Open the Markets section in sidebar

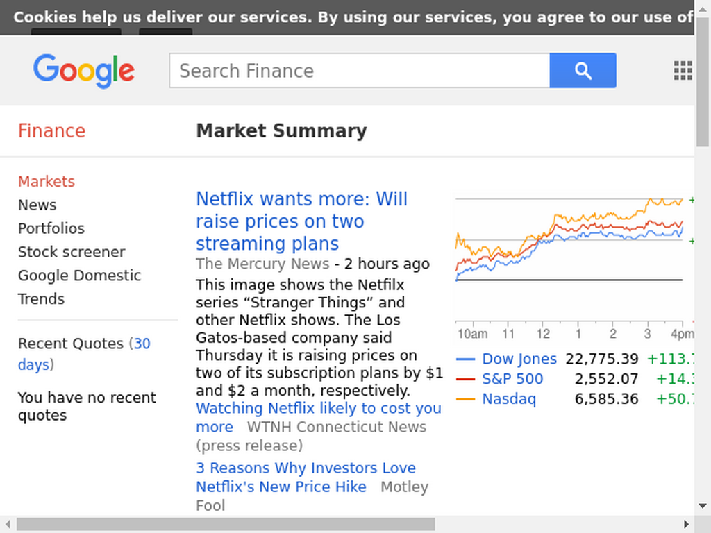[x=47, y=181]
